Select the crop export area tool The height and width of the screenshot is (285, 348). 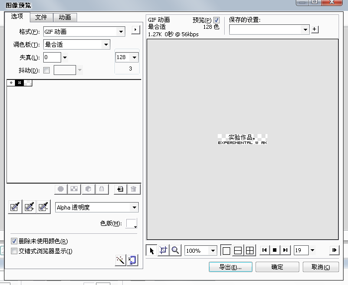[164, 250]
